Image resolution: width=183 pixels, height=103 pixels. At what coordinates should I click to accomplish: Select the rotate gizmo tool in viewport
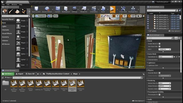click(x=102, y=16)
